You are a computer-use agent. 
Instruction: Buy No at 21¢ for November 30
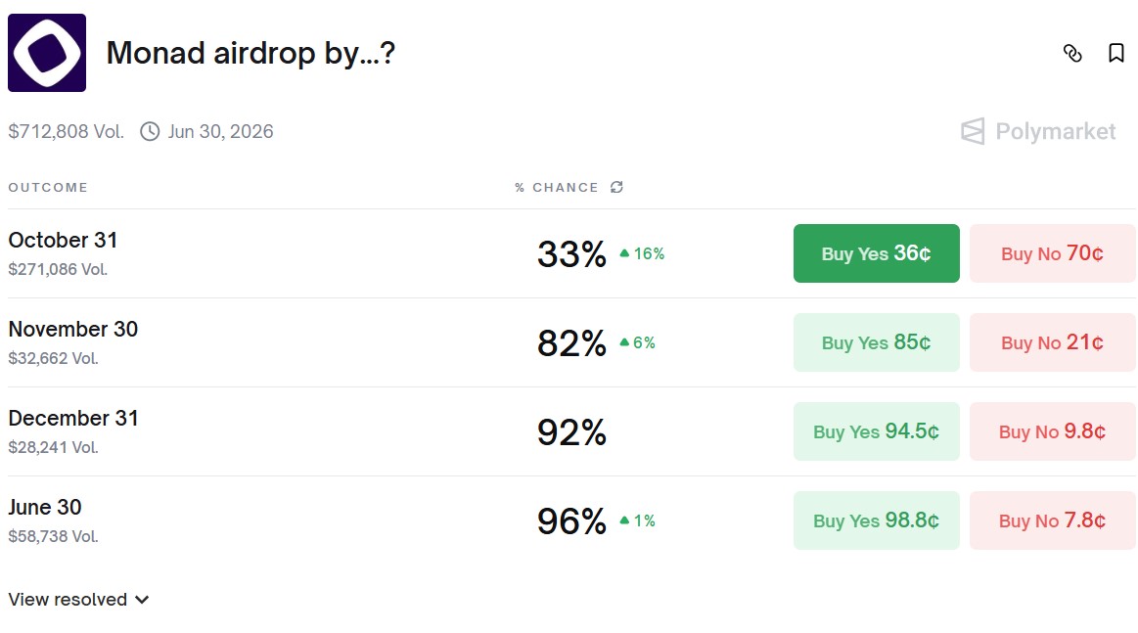tap(1052, 342)
